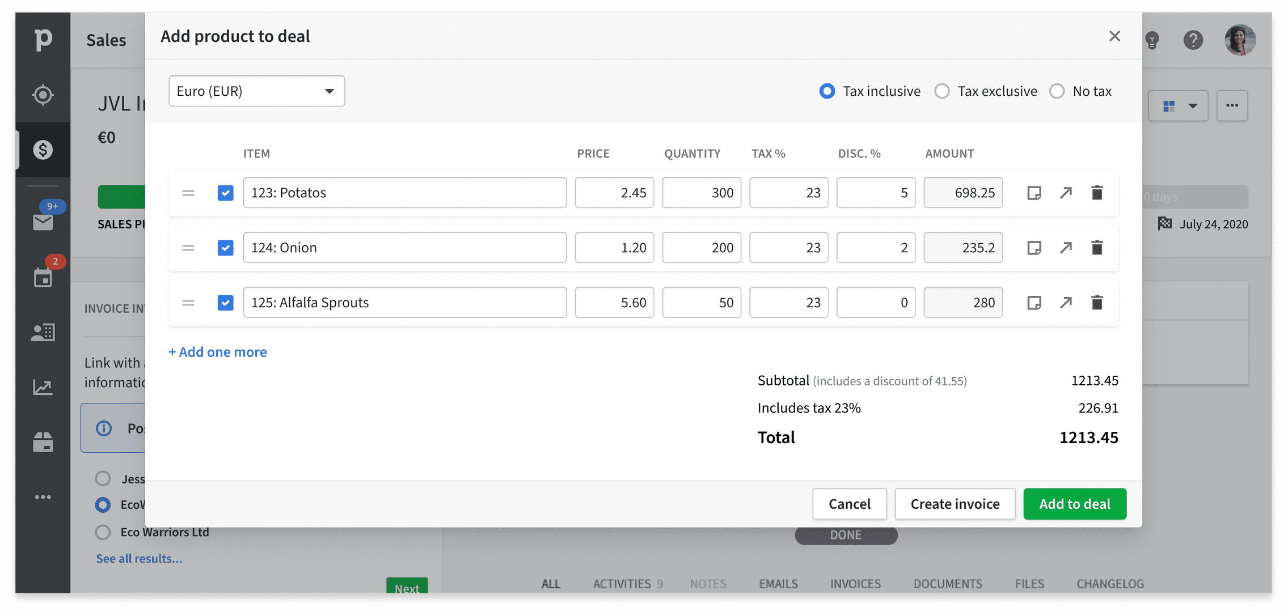This screenshot has width=1288, height=612.
Task: Open the Products box icon in sidebar
Action: [43, 442]
